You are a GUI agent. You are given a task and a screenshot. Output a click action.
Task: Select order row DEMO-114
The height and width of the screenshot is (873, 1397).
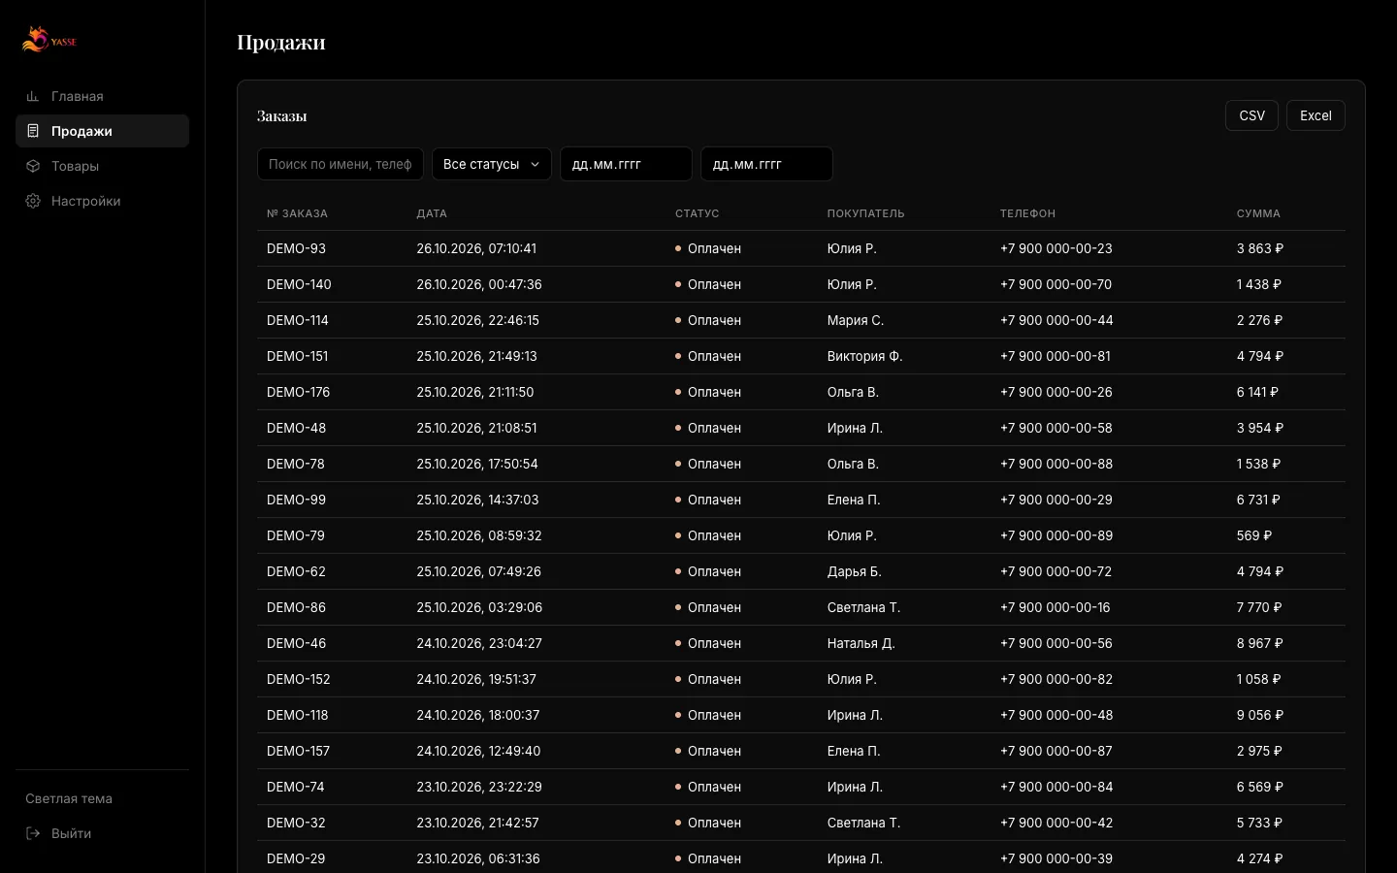[801, 320]
